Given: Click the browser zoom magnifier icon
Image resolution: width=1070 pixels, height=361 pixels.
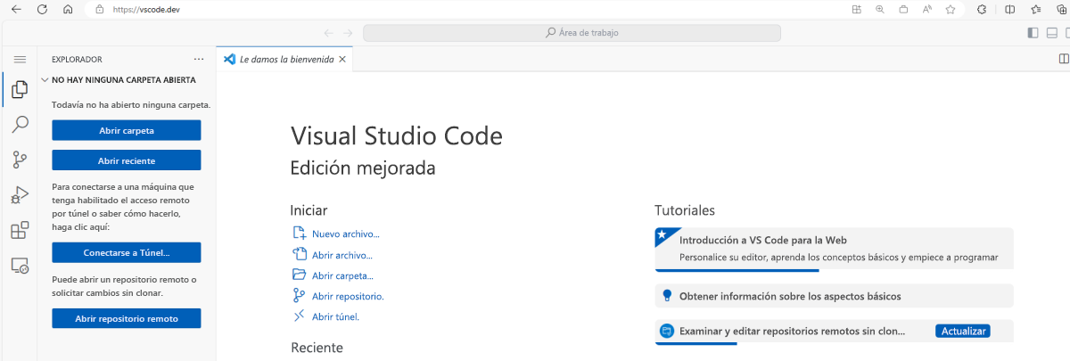Looking at the screenshot, I should click(x=879, y=9).
